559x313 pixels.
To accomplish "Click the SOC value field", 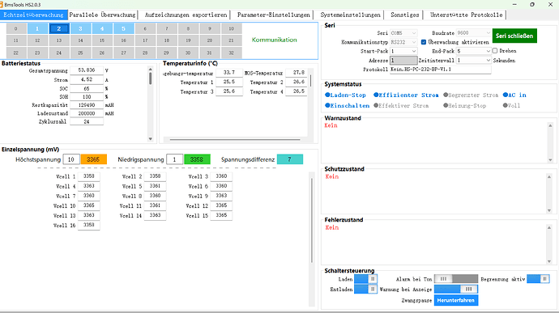I will (x=87, y=88).
